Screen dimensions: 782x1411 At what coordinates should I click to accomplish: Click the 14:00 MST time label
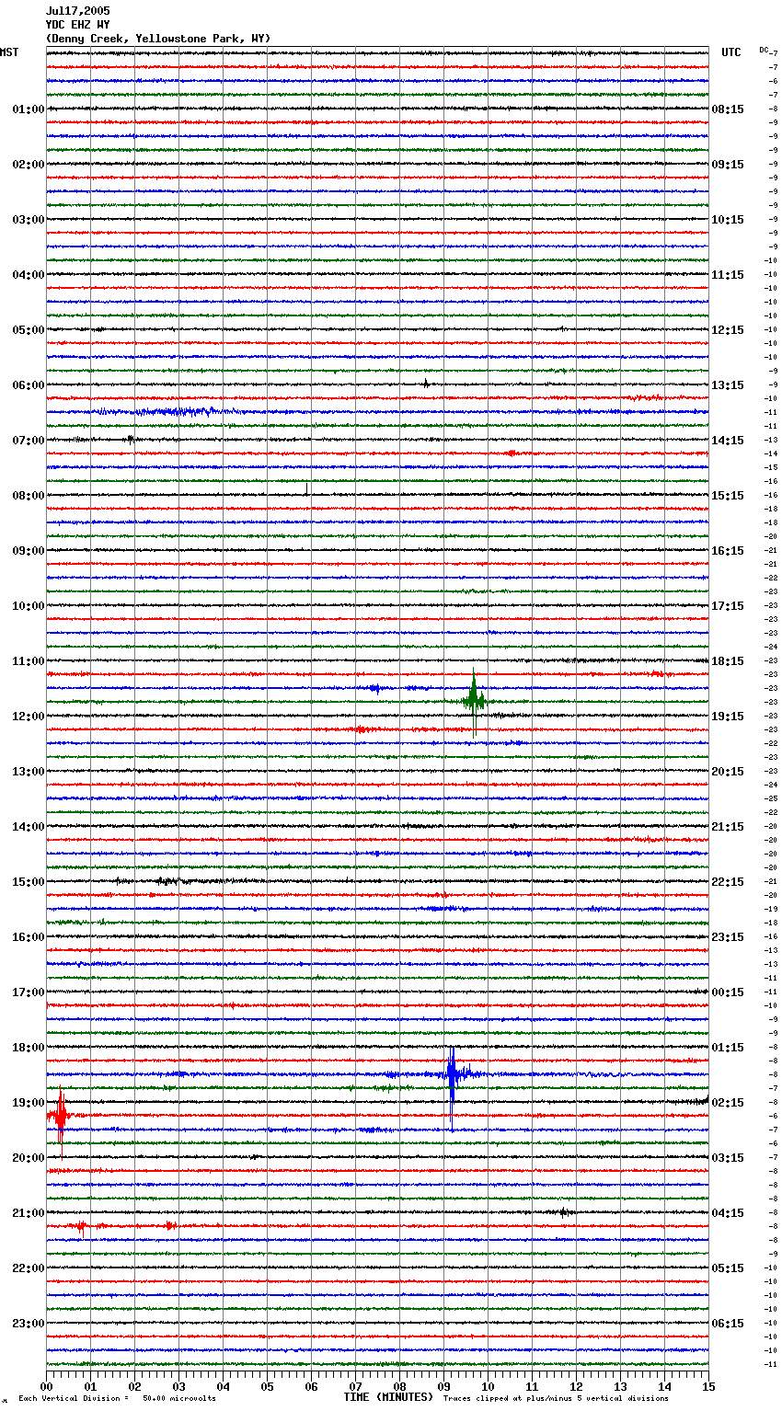pyautogui.click(x=29, y=827)
